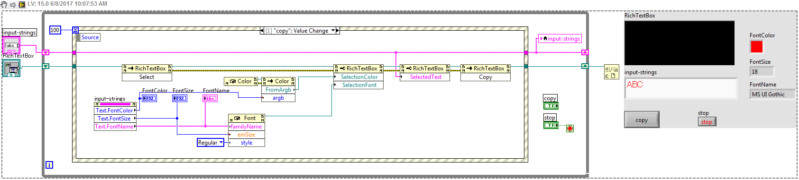Click the SelectedText property
Screen dimensions: 799x180
425,77
